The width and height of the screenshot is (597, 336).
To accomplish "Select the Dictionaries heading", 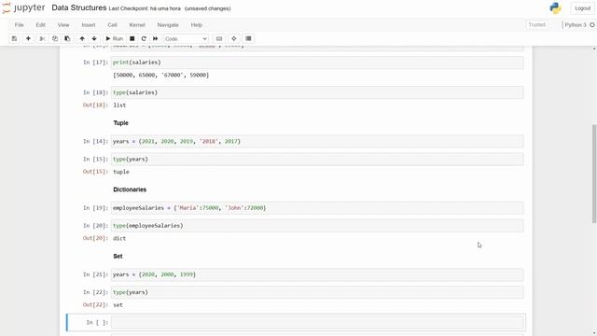I will pyautogui.click(x=130, y=189).
